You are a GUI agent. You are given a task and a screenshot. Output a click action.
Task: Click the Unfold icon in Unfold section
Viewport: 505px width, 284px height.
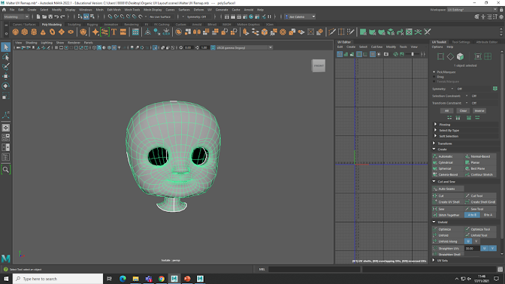pos(435,235)
